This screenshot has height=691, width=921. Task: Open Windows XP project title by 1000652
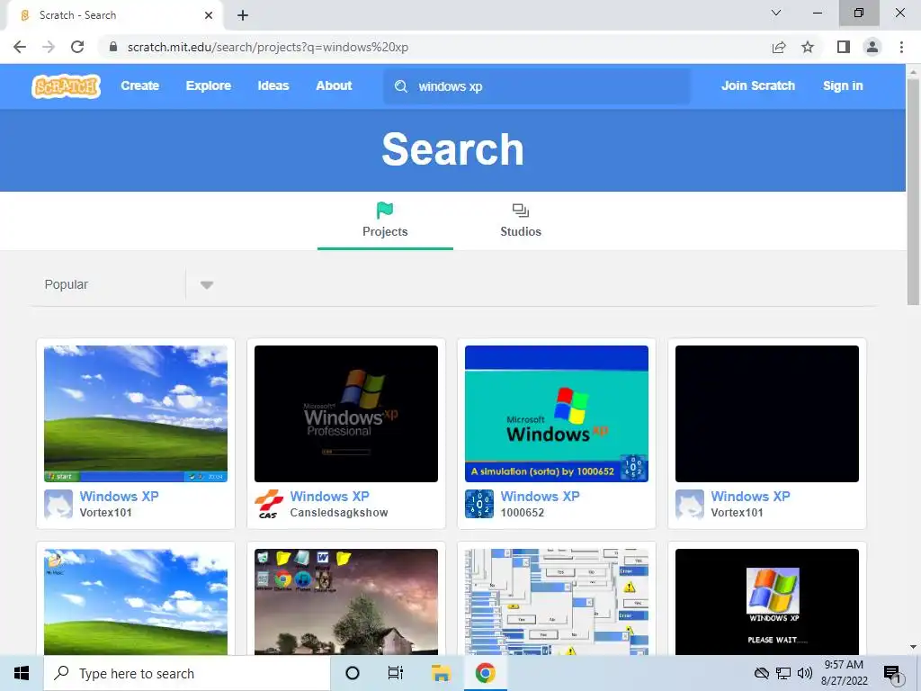[x=540, y=496]
